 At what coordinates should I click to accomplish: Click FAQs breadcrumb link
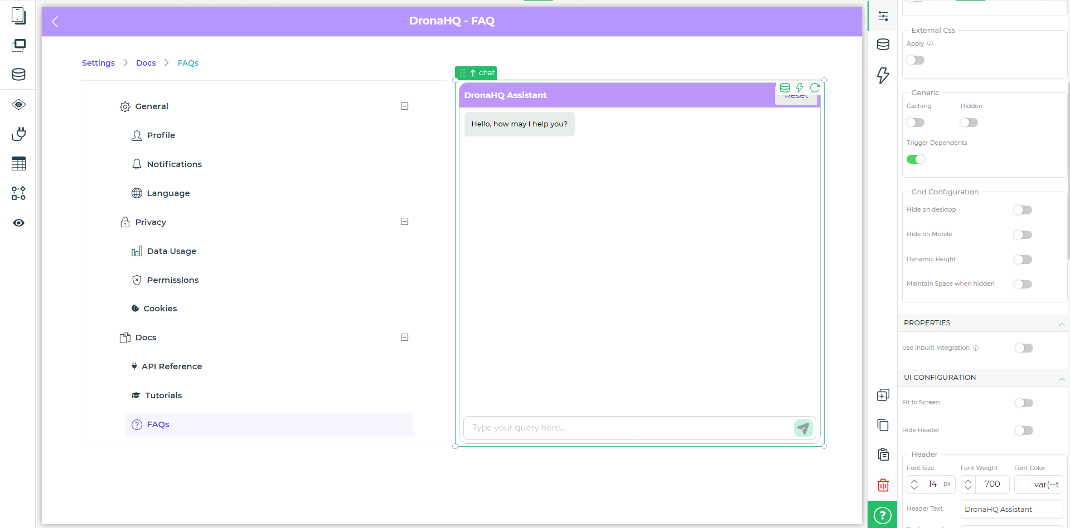pyautogui.click(x=188, y=63)
